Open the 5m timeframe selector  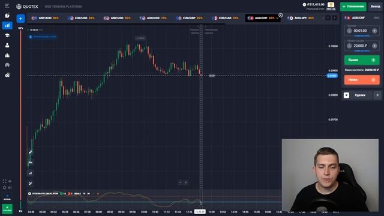[x=31, y=163]
